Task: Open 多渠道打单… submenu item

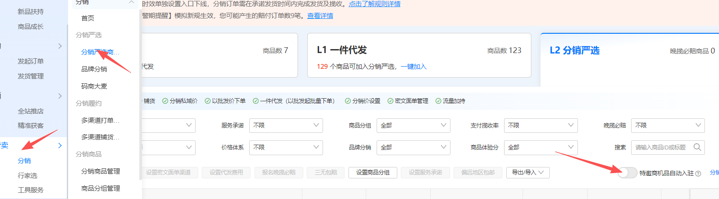Action: (x=100, y=120)
